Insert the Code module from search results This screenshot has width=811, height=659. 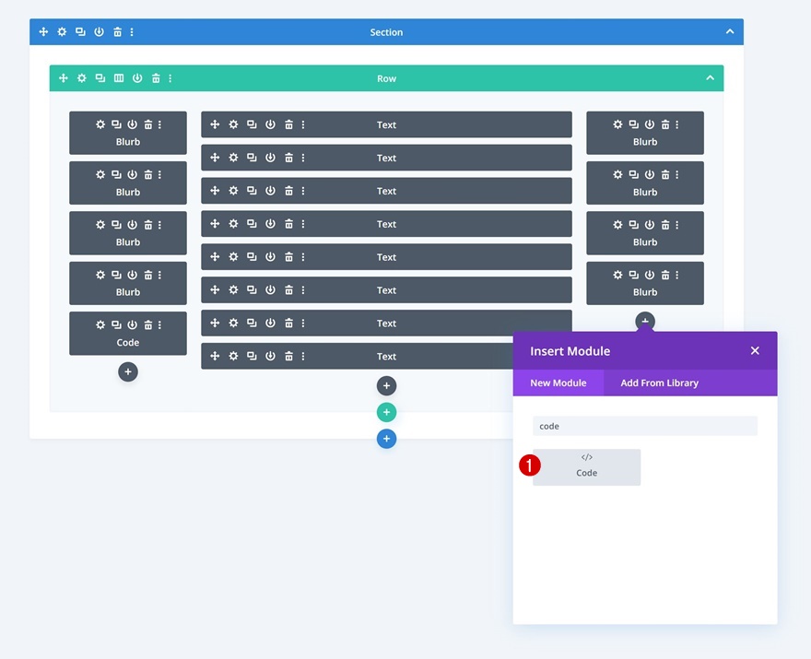tap(586, 467)
